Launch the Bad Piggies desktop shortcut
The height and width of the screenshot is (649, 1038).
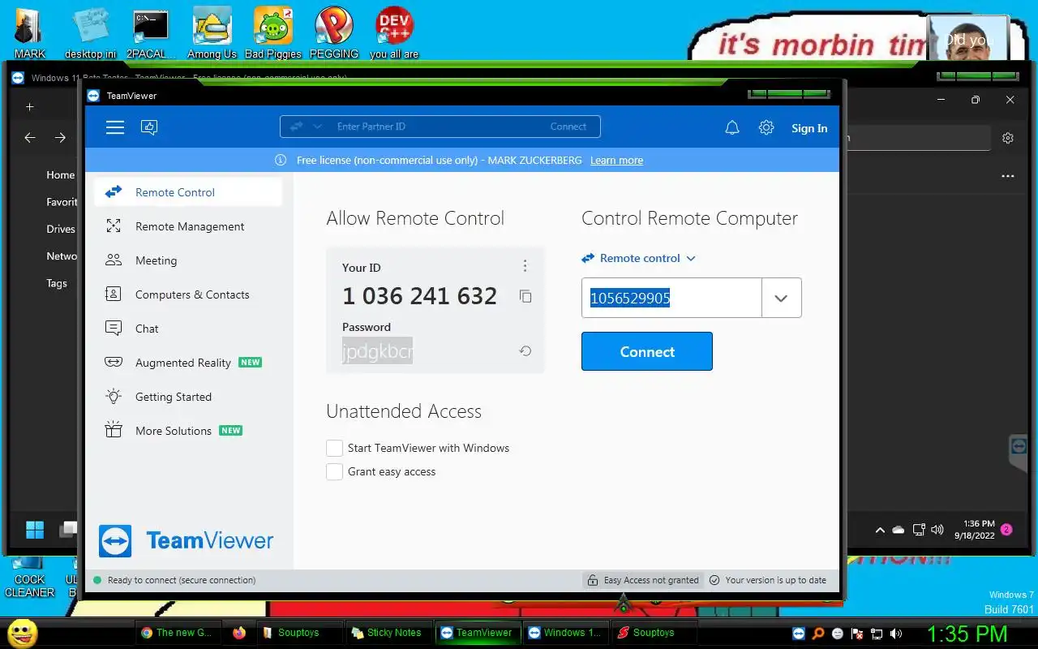coord(272,34)
